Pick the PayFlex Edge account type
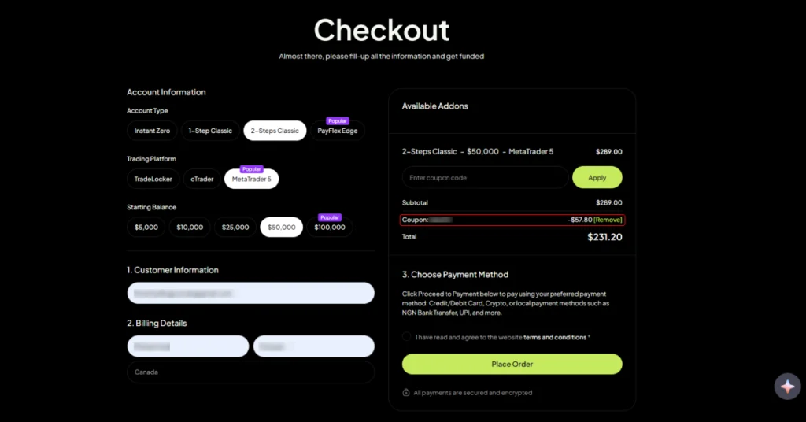The height and width of the screenshot is (422, 806). (x=337, y=131)
